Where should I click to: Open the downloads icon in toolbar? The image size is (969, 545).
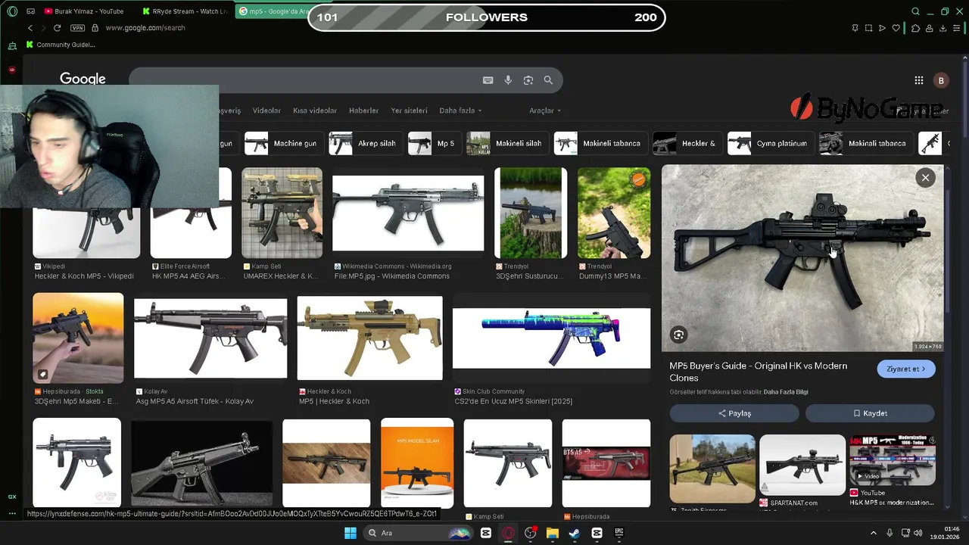(943, 28)
